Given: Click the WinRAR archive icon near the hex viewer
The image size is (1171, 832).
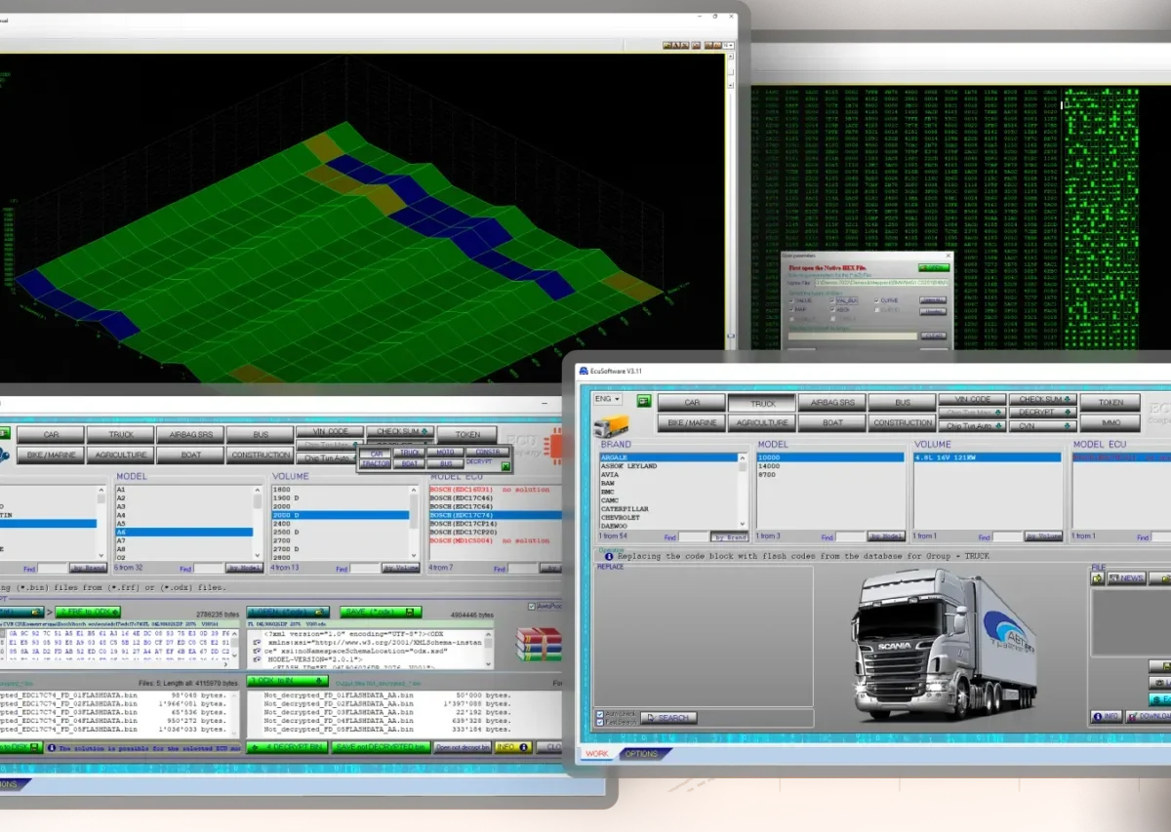Looking at the screenshot, I should (x=539, y=644).
